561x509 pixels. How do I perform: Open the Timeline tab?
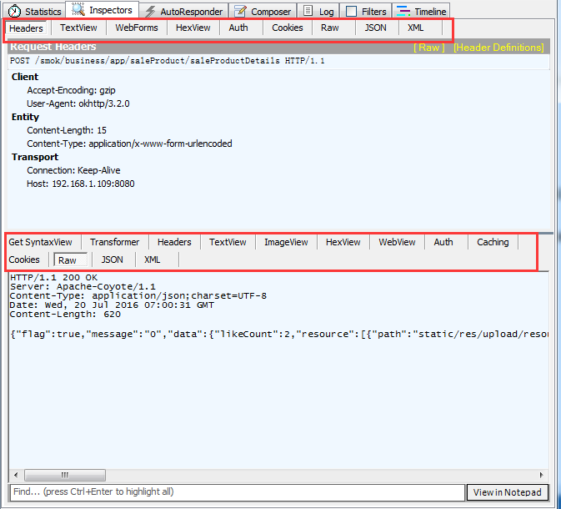point(422,12)
